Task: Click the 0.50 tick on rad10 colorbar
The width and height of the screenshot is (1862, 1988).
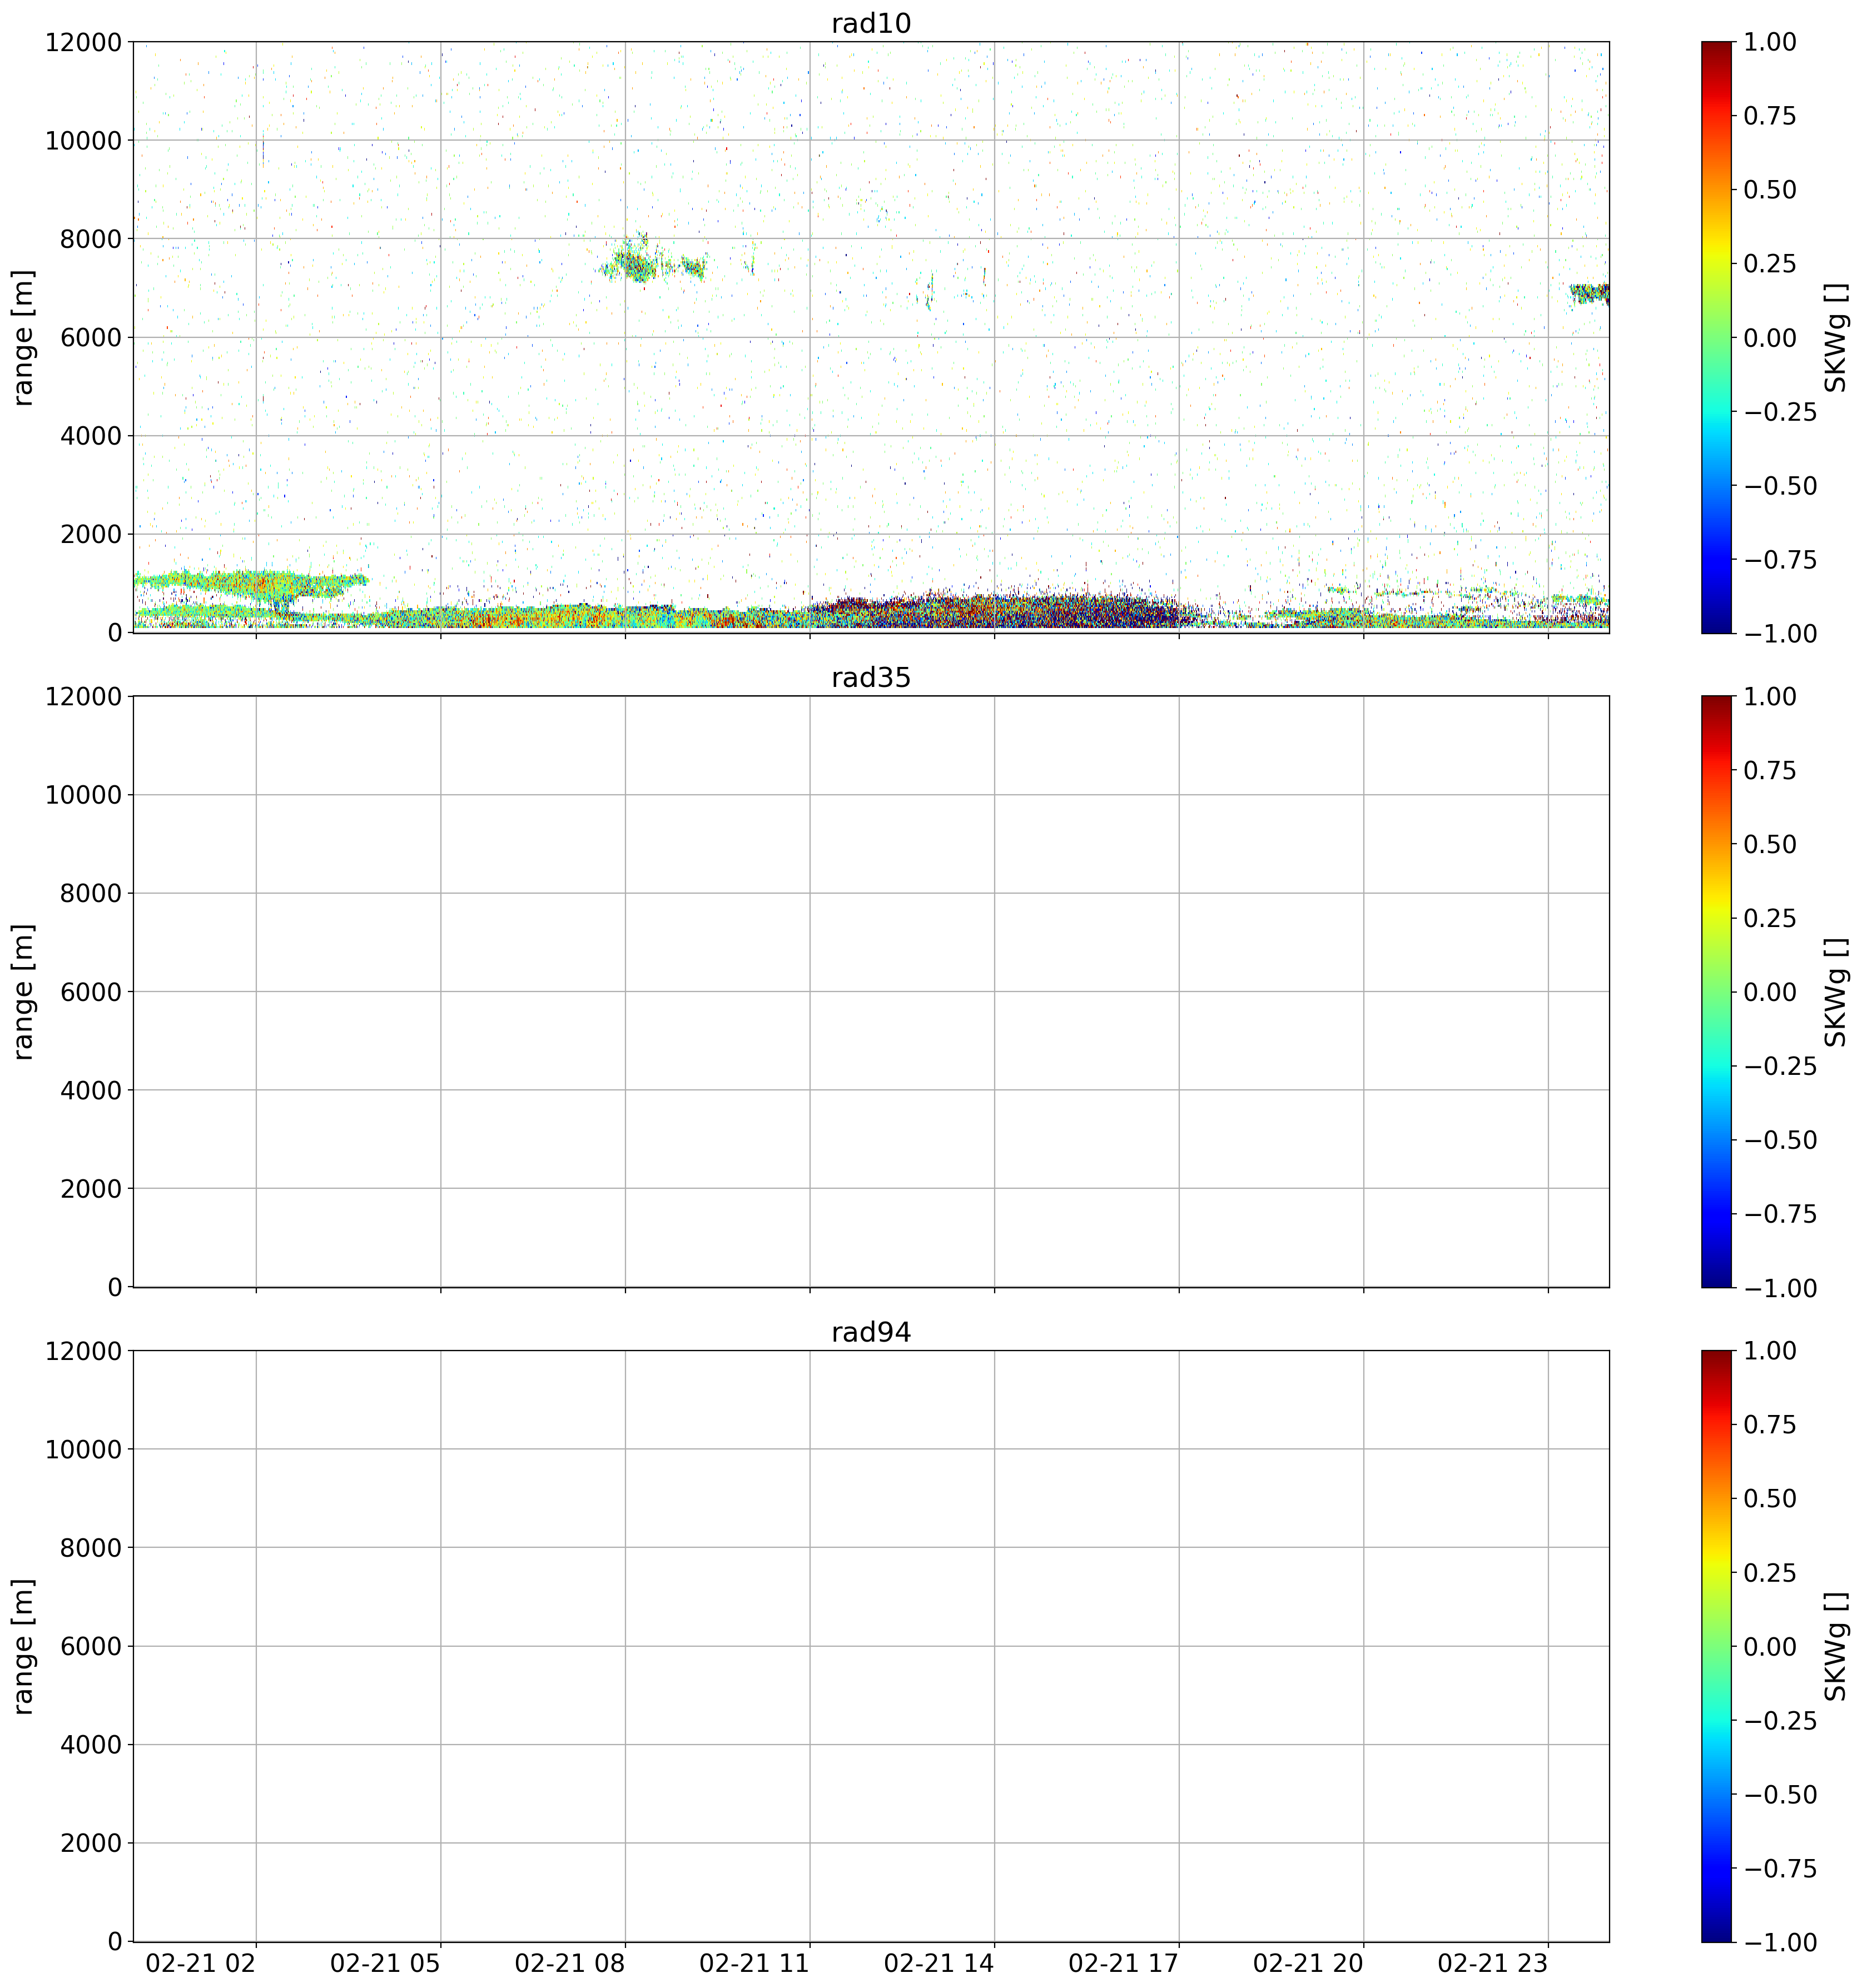Action: (x=1770, y=190)
